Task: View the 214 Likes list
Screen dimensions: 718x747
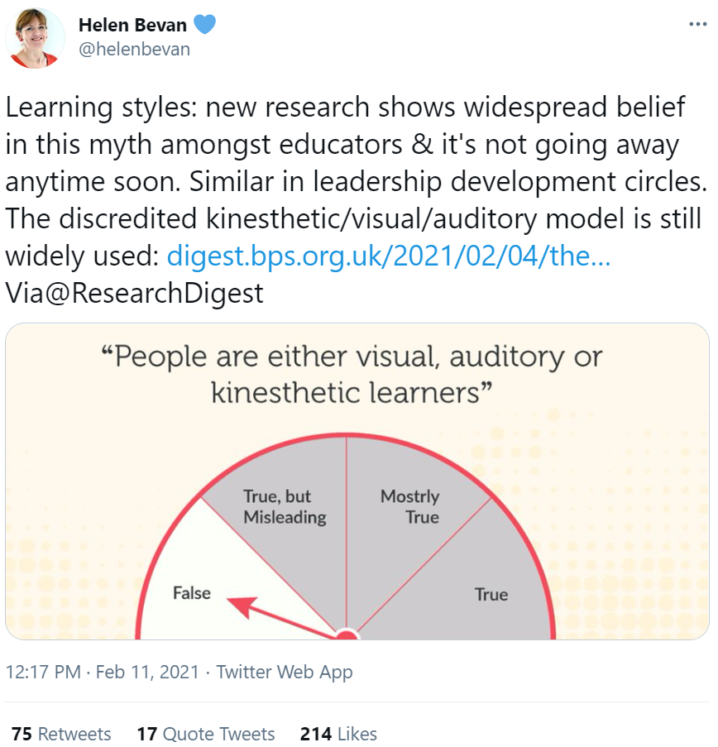Action: click(x=338, y=734)
